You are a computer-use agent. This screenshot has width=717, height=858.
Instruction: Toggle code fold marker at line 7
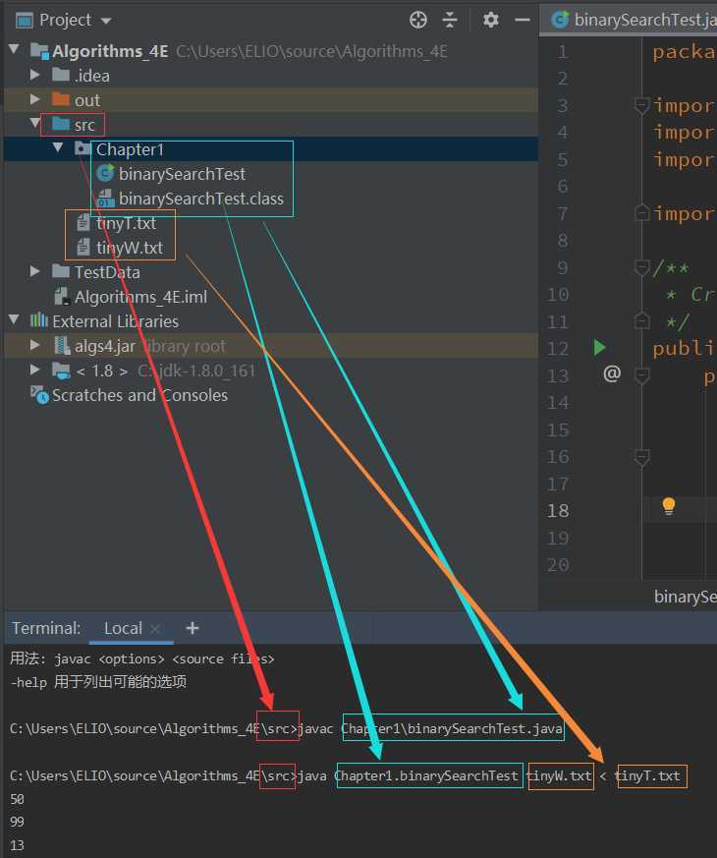coord(642,213)
